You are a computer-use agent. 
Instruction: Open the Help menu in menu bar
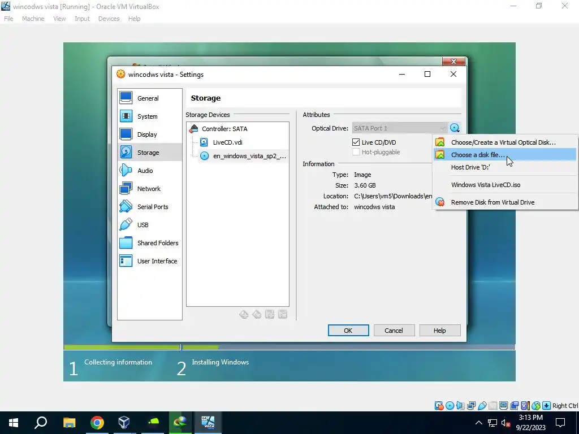[x=135, y=19]
